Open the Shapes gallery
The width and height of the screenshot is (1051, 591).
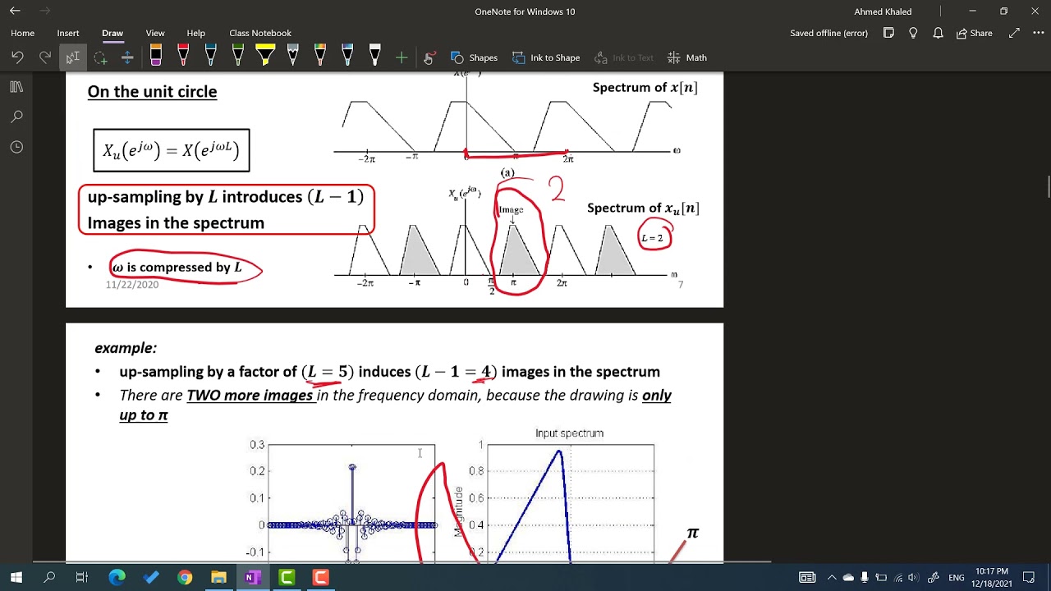(x=474, y=57)
